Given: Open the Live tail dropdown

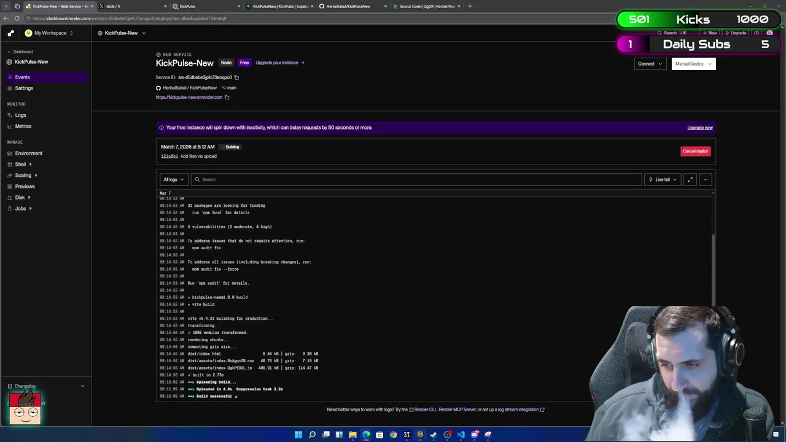Looking at the screenshot, I should [x=662, y=180].
